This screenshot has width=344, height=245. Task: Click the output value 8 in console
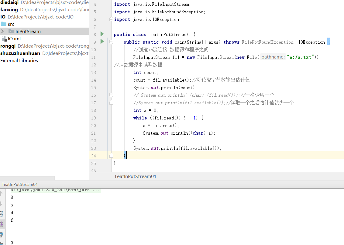12,197
